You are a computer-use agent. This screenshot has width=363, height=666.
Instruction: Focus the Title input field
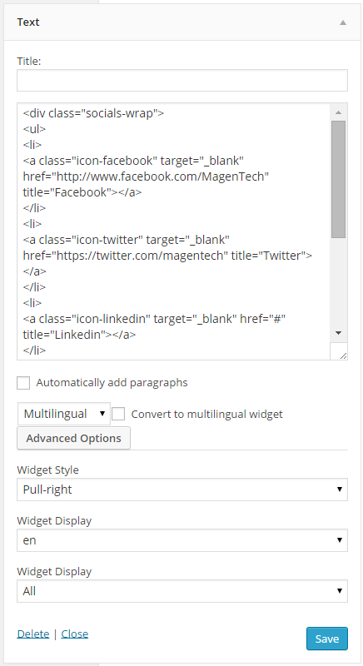click(182, 80)
